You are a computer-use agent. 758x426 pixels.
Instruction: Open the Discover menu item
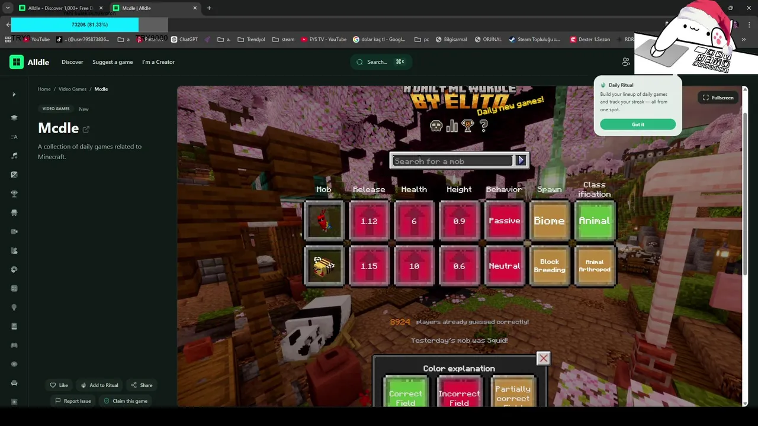[72, 62]
